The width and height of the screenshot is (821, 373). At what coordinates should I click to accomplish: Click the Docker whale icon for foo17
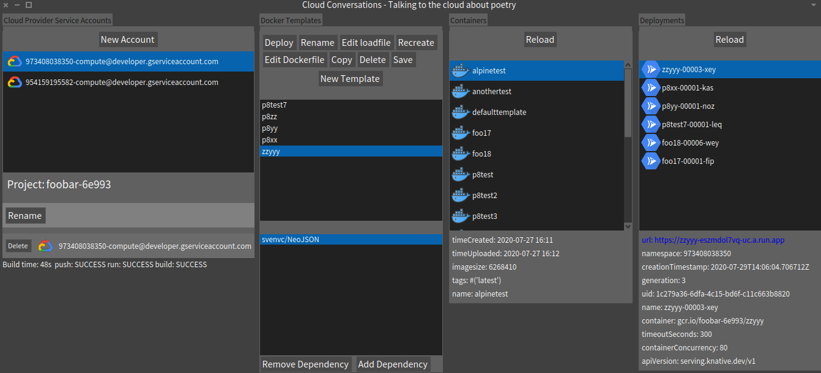click(x=460, y=133)
